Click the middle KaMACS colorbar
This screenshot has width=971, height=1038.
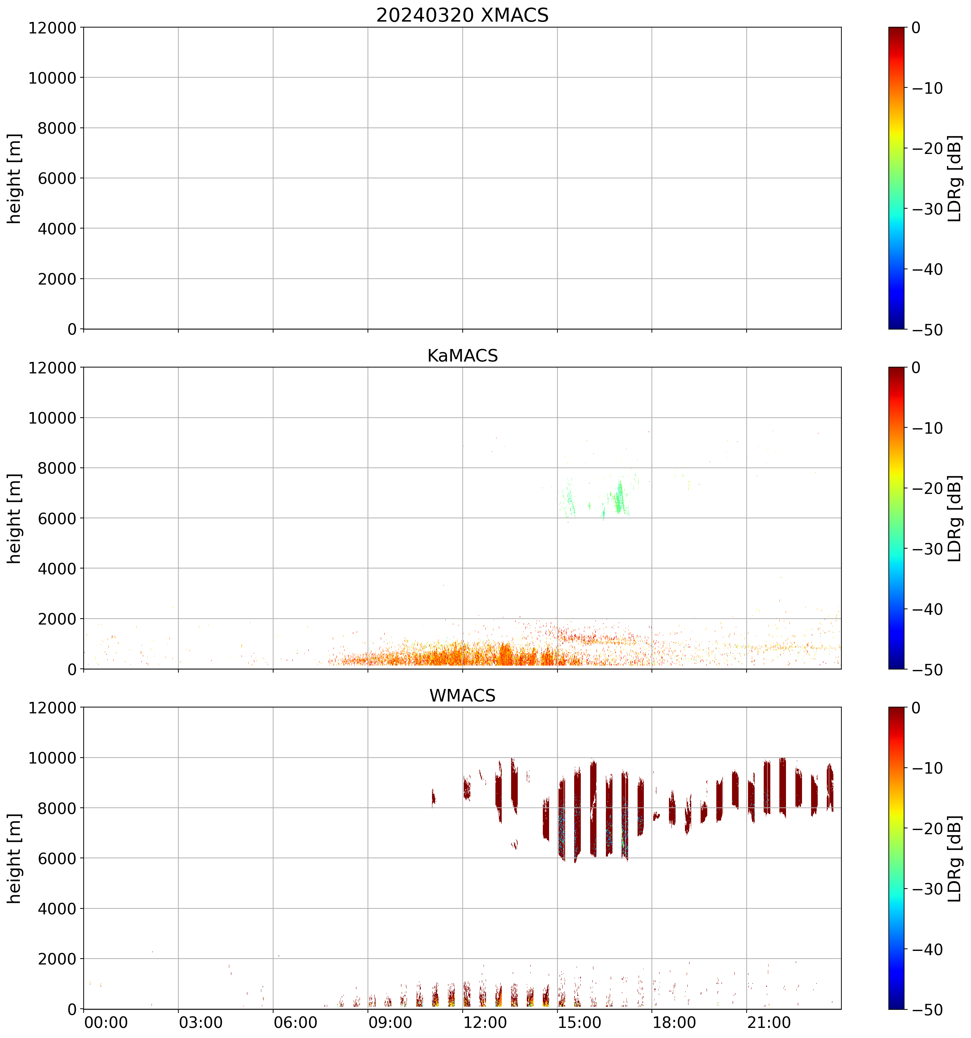coord(896,518)
